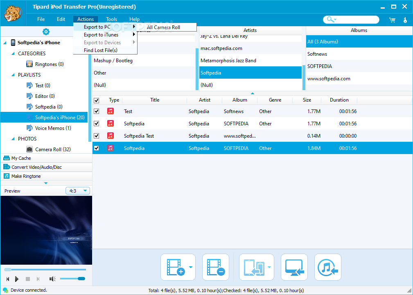The width and height of the screenshot is (413, 295).
Task: Collapse the PLAYLISTS tree section
Action: click(13, 75)
